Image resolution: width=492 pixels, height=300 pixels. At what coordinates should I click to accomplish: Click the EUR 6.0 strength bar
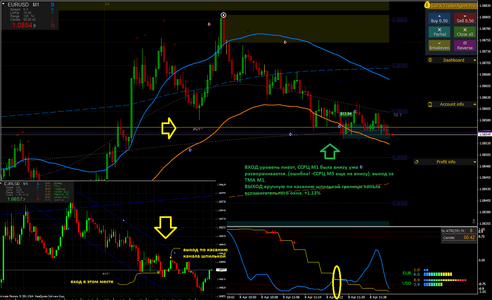(438, 274)
